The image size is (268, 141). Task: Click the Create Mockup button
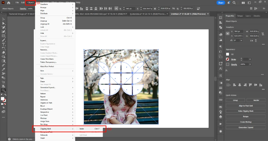(x=245, y=122)
